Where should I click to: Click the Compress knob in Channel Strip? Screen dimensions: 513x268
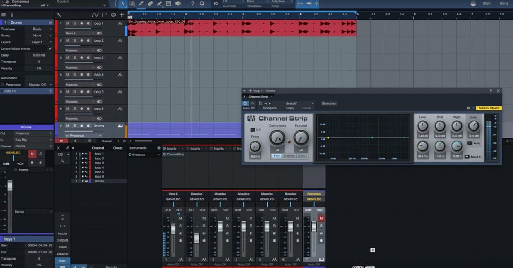click(277, 137)
